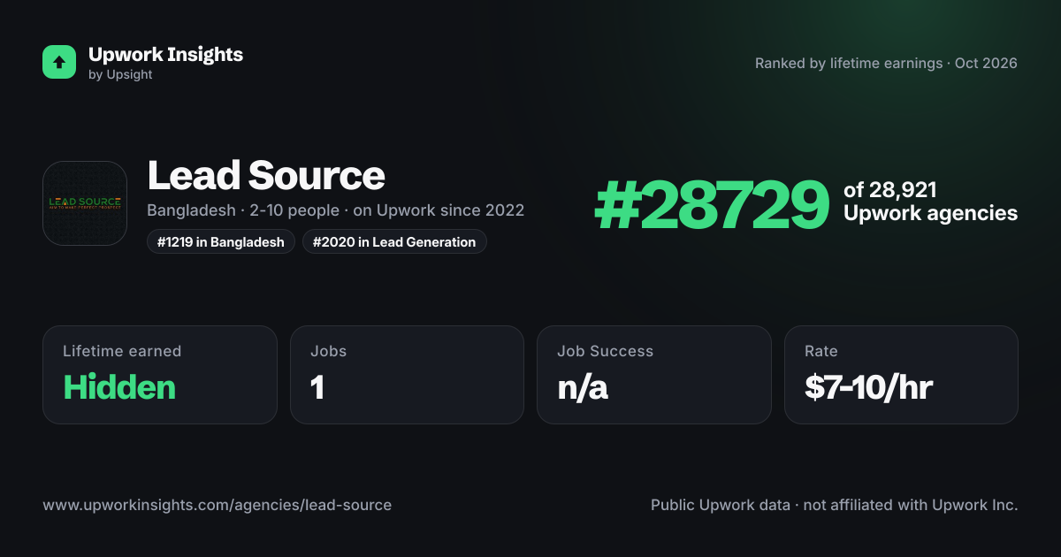Click the 'Jobs' card label
1061x557 pixels.
328,351
